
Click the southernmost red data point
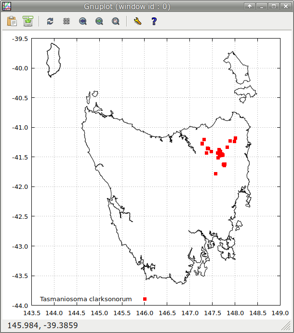pos(215,173)
